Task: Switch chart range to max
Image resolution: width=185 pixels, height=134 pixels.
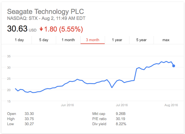Action: [166, 40]
